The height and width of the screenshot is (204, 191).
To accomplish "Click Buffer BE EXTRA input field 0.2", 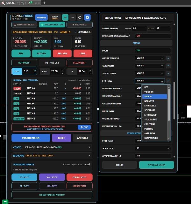I will pyautogui.click(x=163, y=28).
